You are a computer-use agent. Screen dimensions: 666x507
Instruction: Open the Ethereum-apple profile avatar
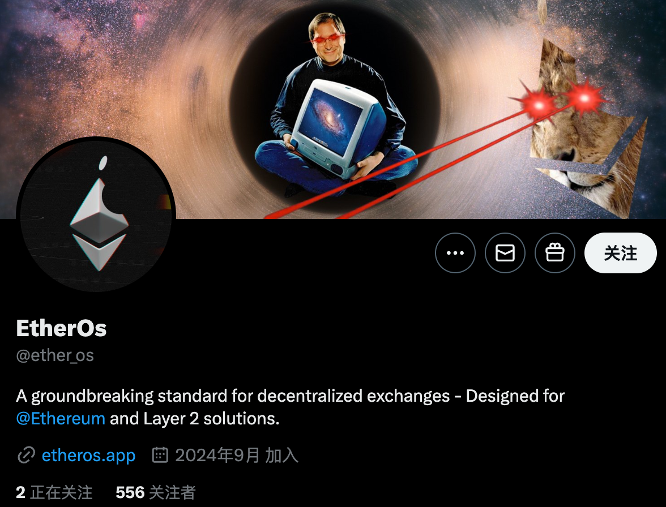(x=96, y=214)
